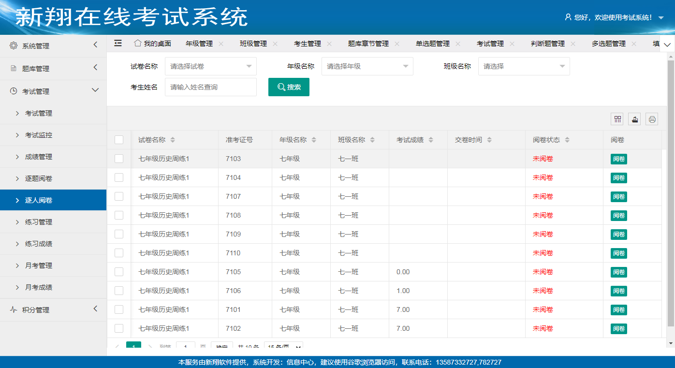
Task: Check the select-all header checkbox
Action: click(x=119, y=140)
